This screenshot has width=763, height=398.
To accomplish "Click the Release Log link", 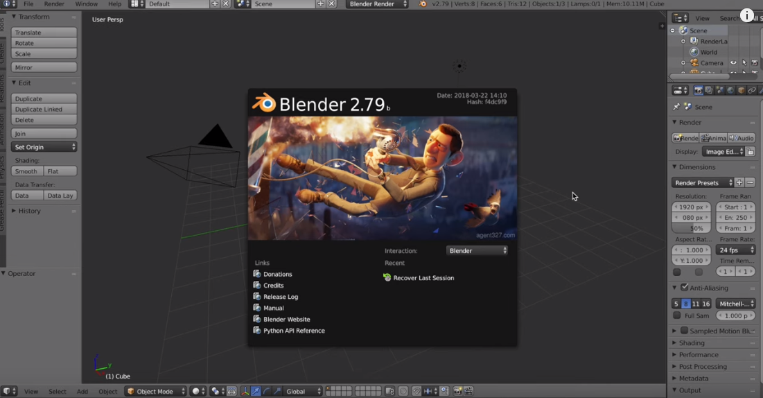I will click(x=281, y=297).
